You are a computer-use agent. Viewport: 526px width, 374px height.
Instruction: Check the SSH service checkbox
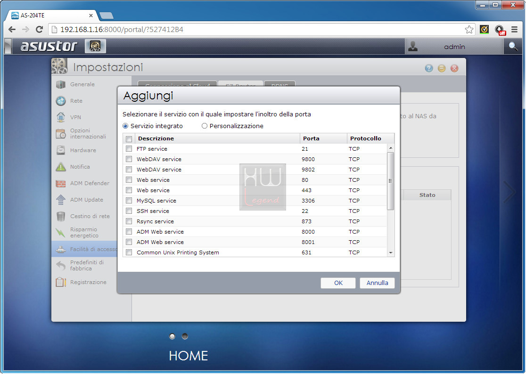click(x=129, y=211)
